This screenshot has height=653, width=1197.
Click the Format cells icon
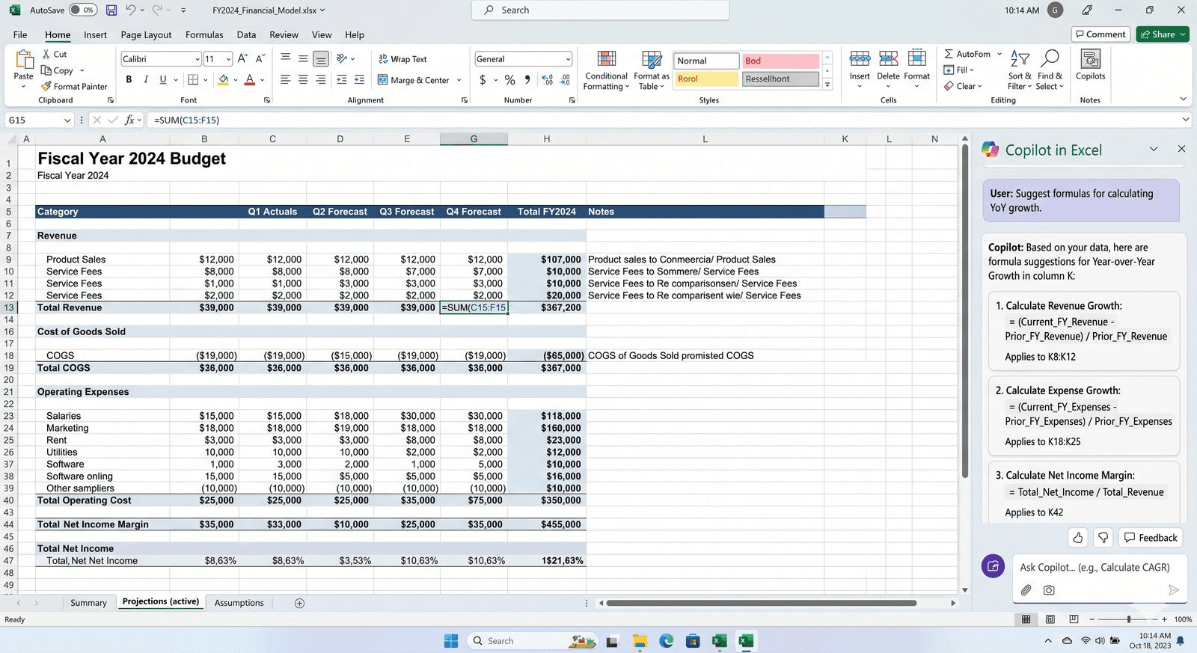[917, 58]
